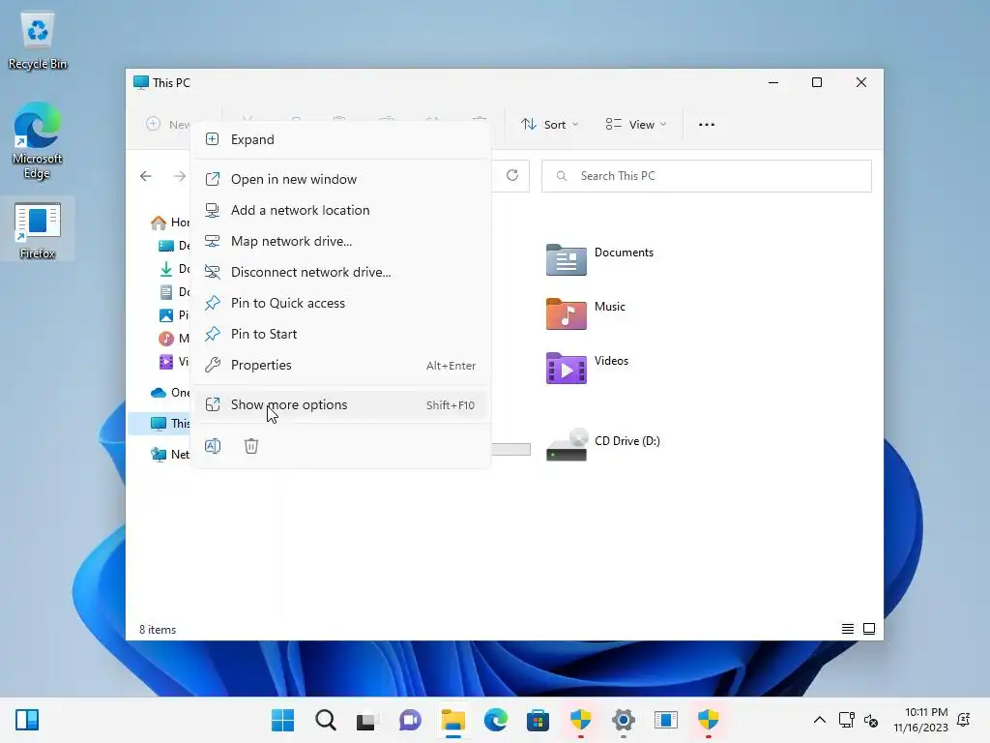Viewport: 990px width, 743px height.
Task: Open Microsoft Store from taskbar
Action: click(x=538, y=720)
